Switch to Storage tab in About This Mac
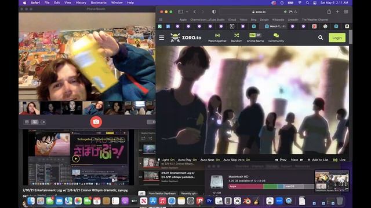Image resolution: width=371 pixels, height=208 pixels. pyautogui.click(x=272, y=166)
